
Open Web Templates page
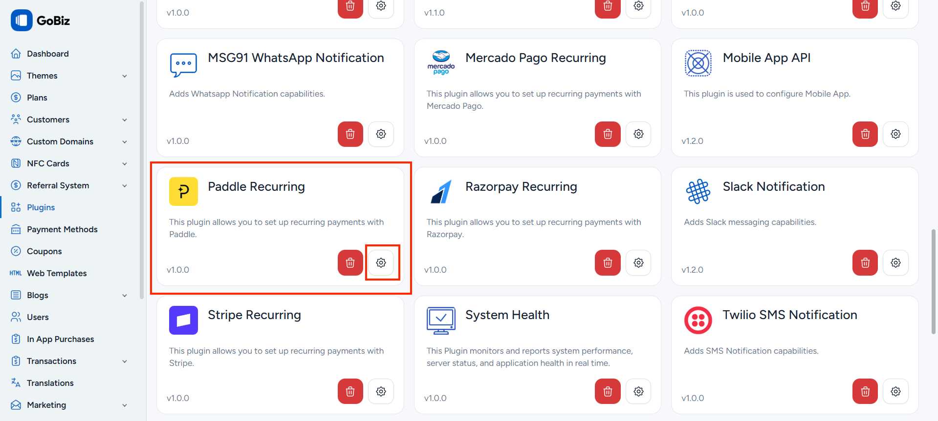[x=57, y=273]
